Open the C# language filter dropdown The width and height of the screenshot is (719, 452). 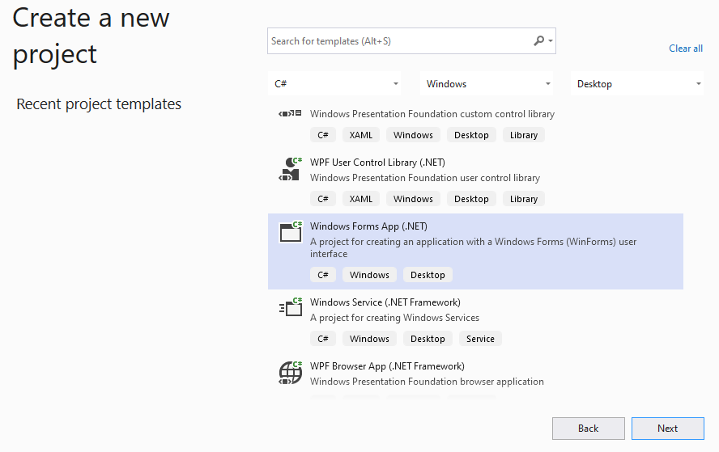point(334,84)
